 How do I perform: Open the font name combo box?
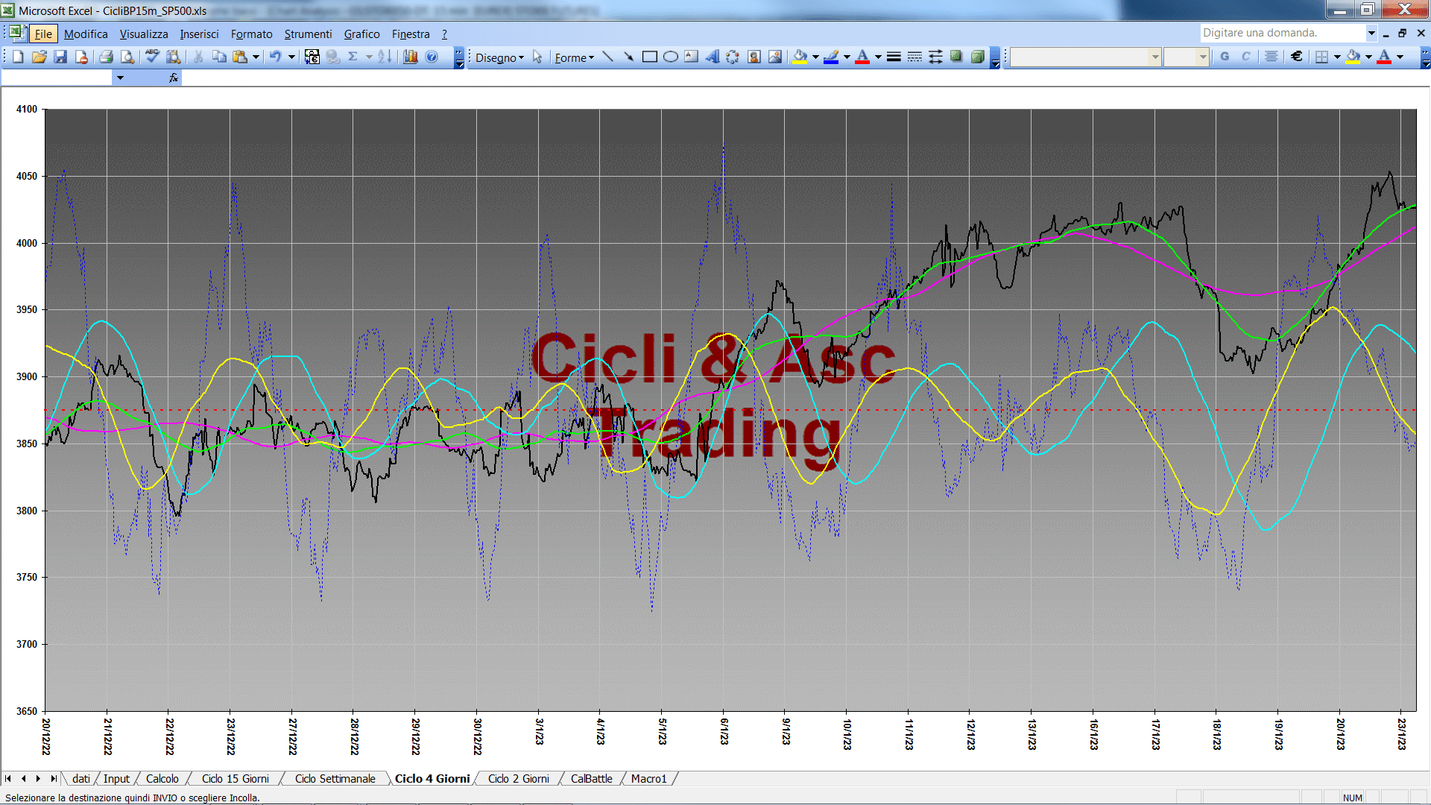pos(1086,57)
